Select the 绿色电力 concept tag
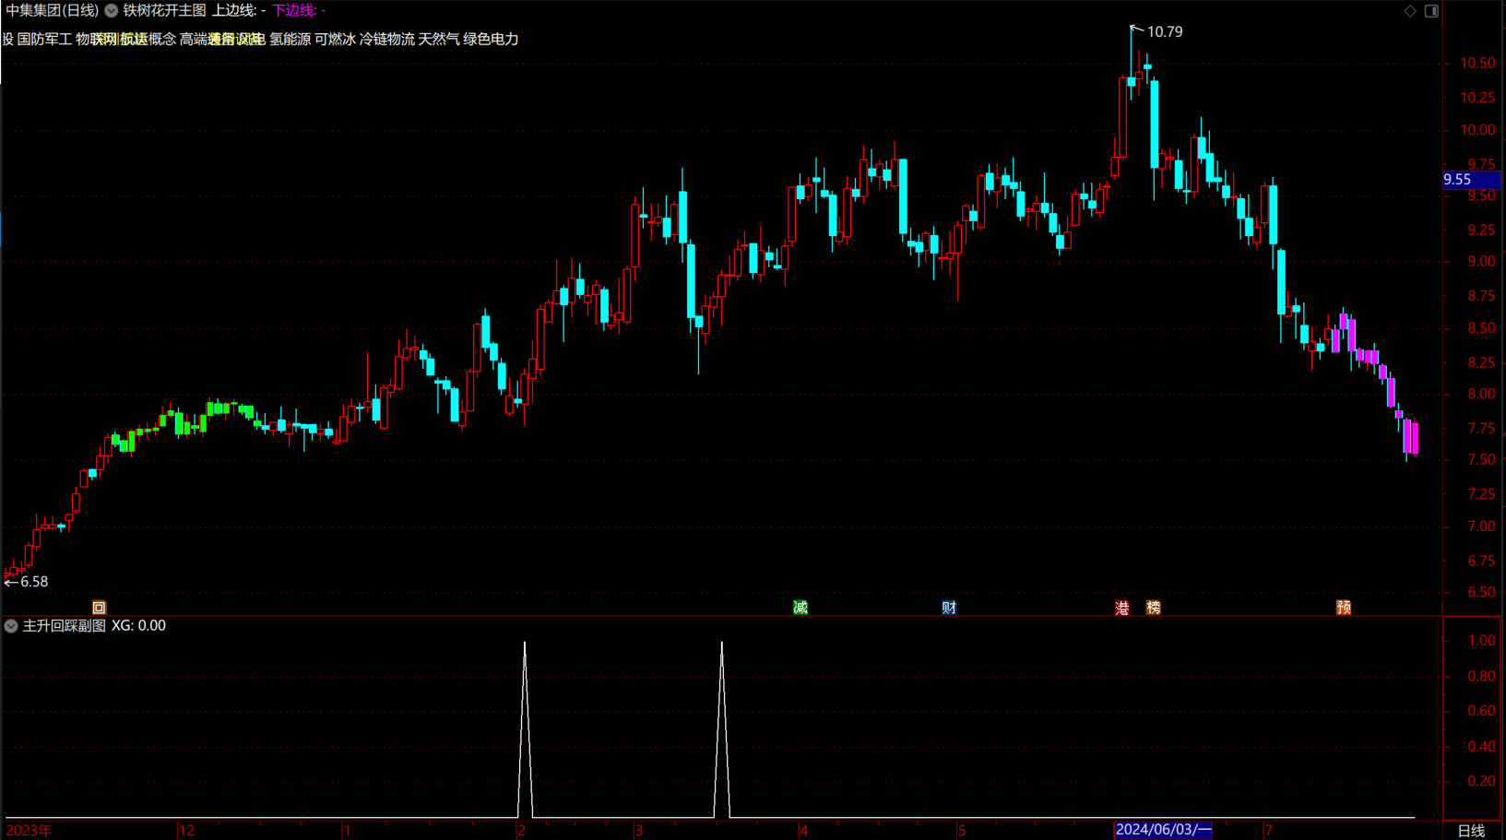The image size is (1506, 840). pyautogui.click(x=491, y=39)
